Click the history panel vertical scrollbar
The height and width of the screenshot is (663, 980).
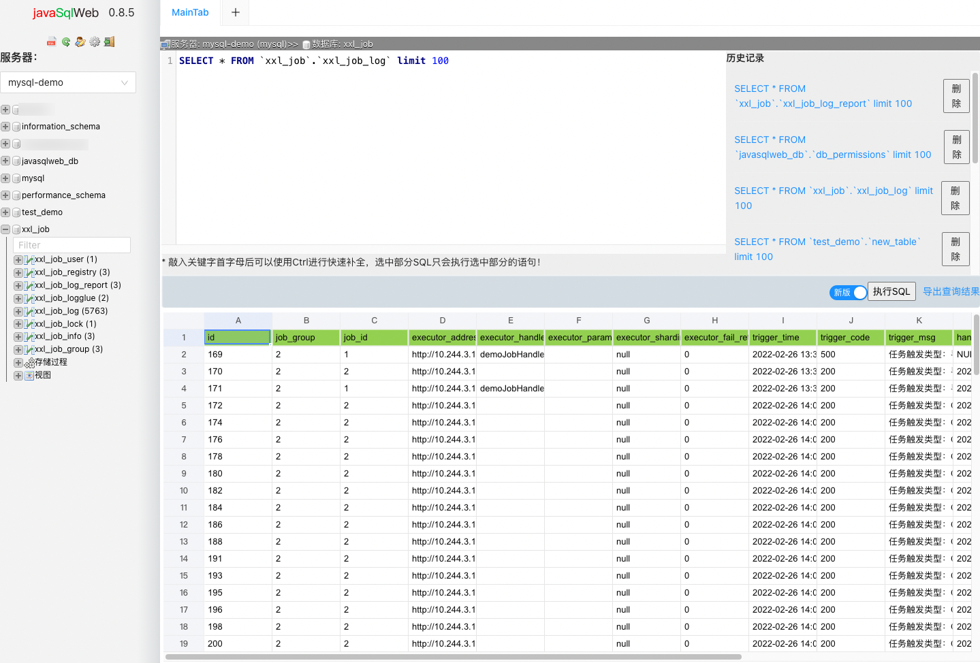[975, 117]
